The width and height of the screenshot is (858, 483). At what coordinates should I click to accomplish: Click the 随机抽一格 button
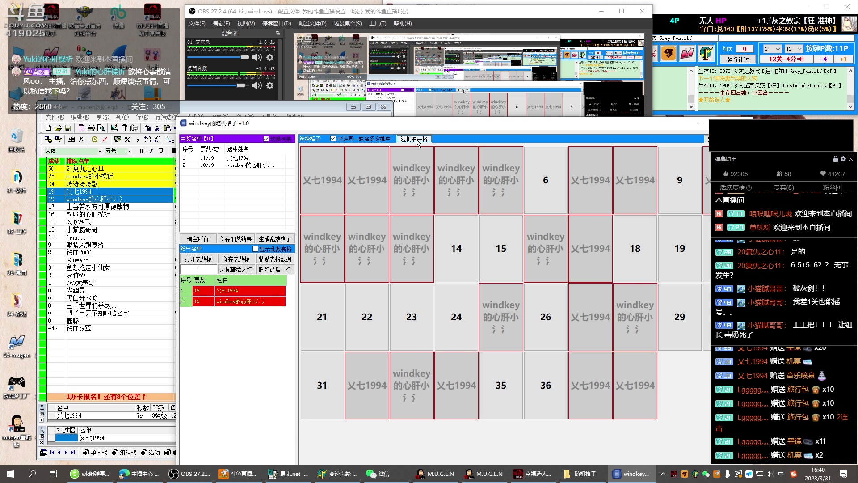tap(414, 139)
